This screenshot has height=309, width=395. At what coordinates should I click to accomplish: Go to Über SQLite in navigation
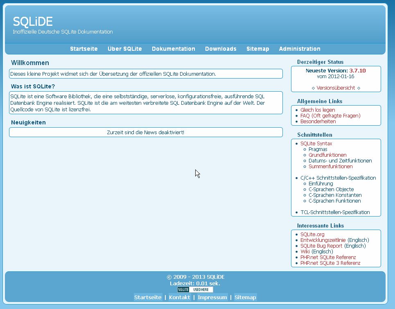pyautogui.click(x=124, y=49)
